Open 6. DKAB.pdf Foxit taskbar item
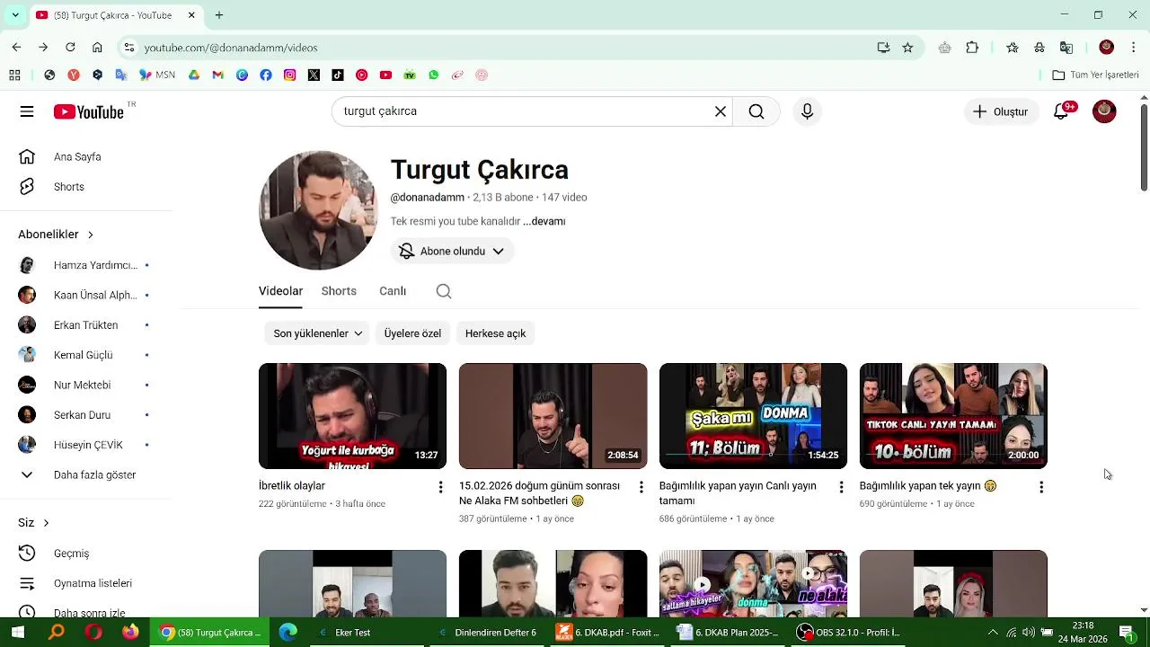The image size is (1150, 647). point(608,633)
